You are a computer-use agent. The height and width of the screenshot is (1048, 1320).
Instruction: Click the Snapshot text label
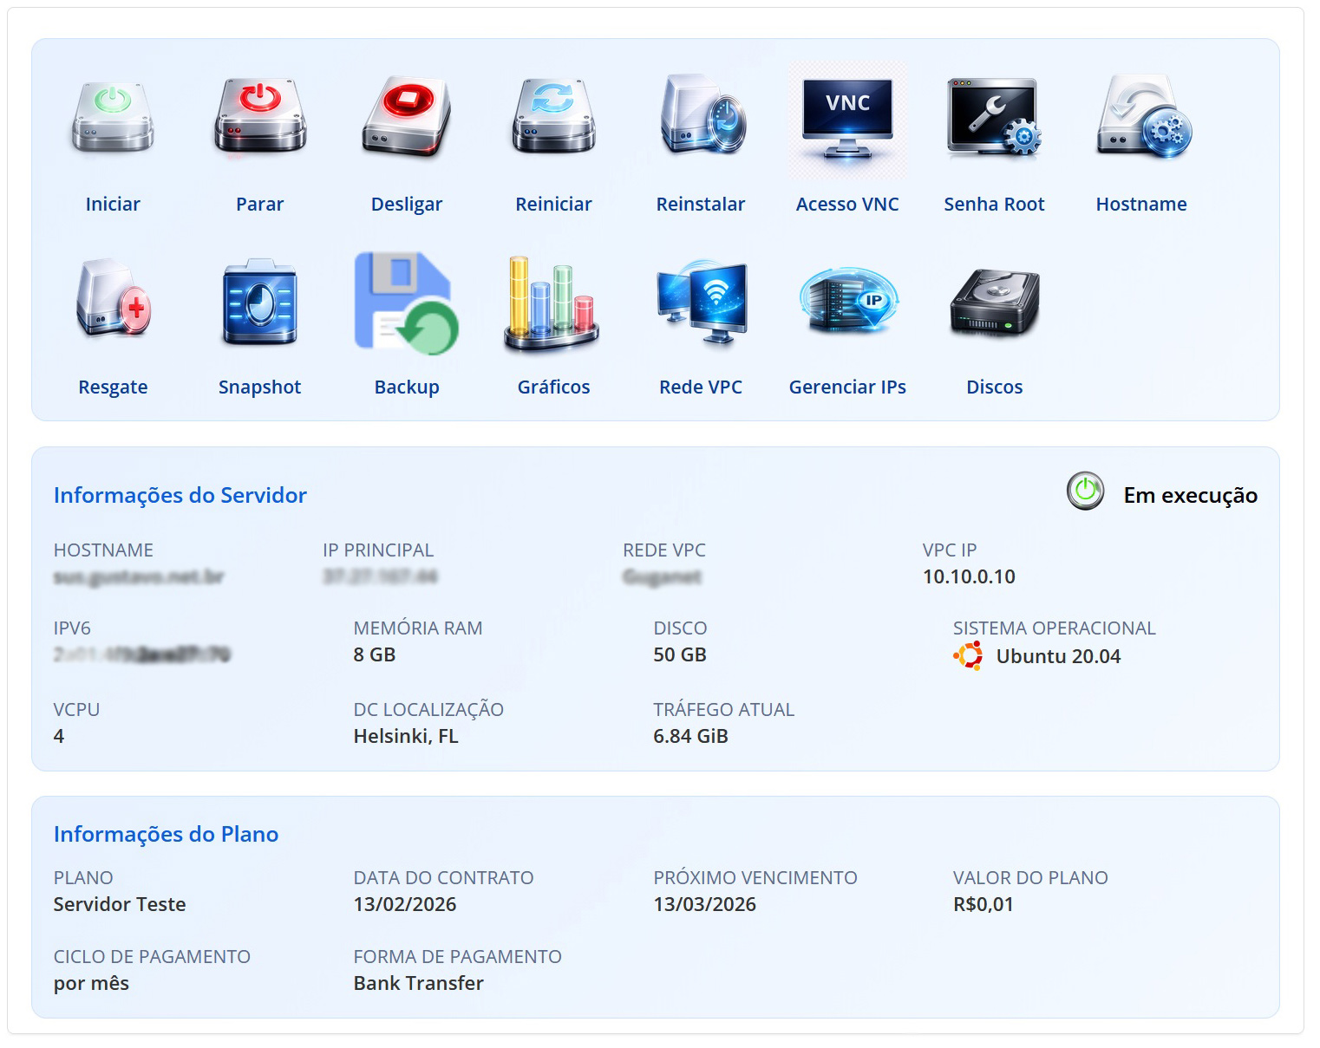259,387
